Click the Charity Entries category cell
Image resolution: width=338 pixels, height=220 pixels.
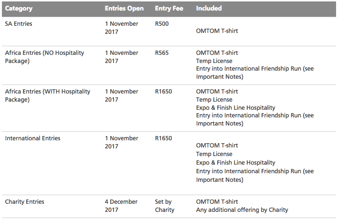click(x=24, y=202)
